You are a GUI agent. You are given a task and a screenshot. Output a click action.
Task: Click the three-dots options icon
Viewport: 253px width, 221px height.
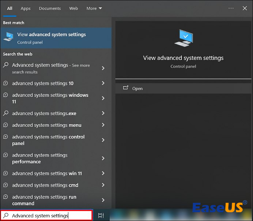click(x=231, y=8)
